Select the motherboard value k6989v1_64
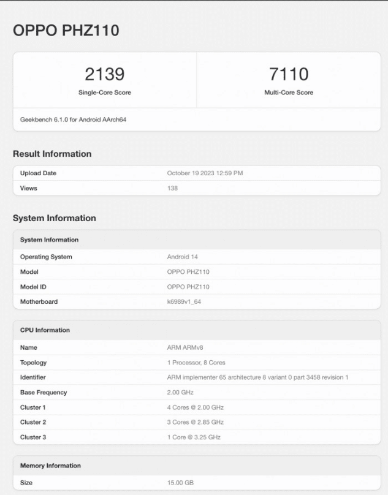Screen dimensions: 388x495 pyautogui.click(x=184, y=302)
